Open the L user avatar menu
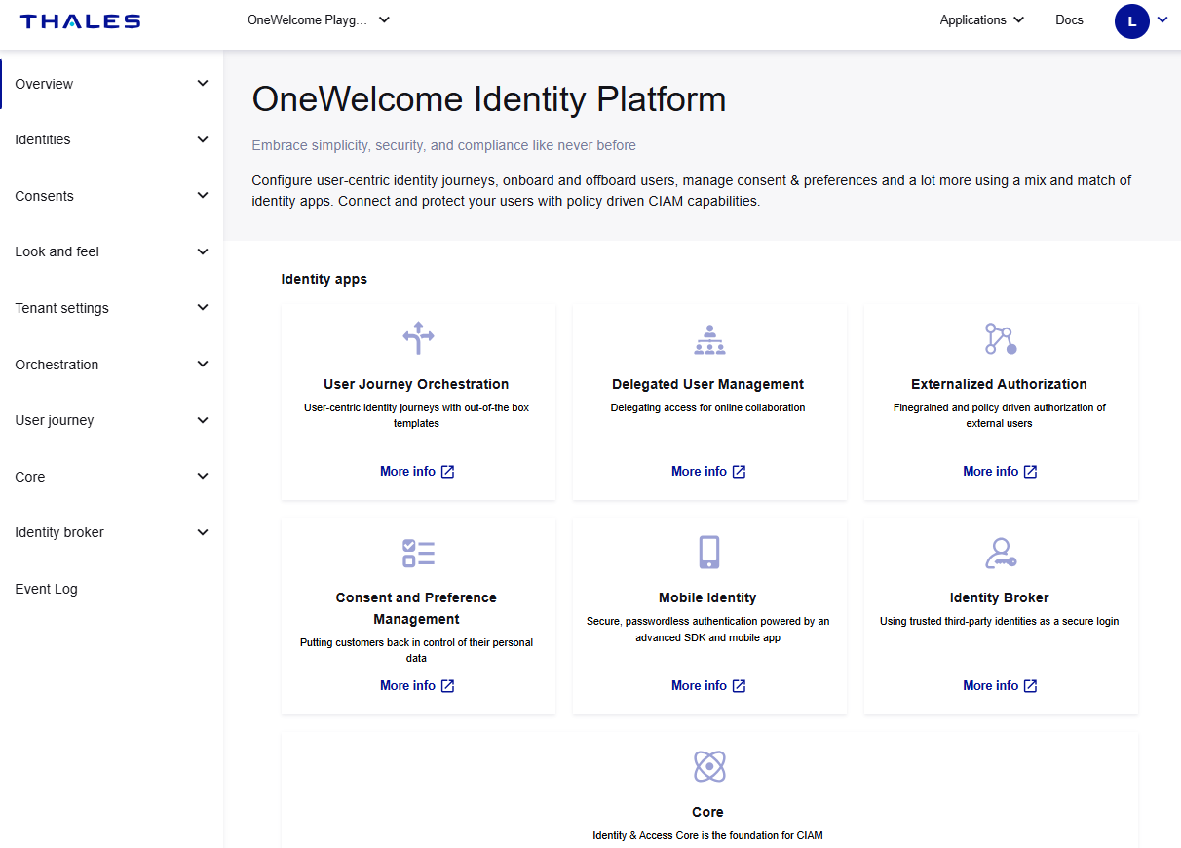Screen dimensions: 1181x848 tap(1131, 20)
